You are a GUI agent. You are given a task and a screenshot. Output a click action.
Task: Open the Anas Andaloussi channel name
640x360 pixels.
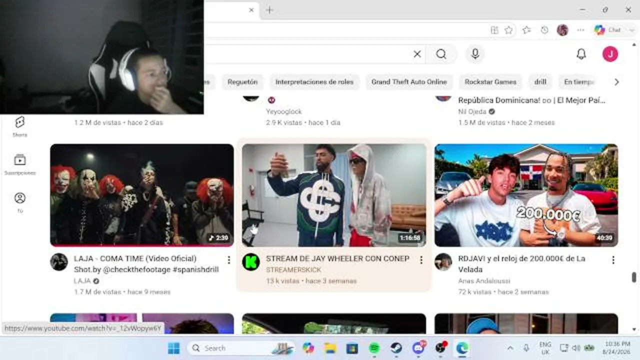click(x=484, y=281)
